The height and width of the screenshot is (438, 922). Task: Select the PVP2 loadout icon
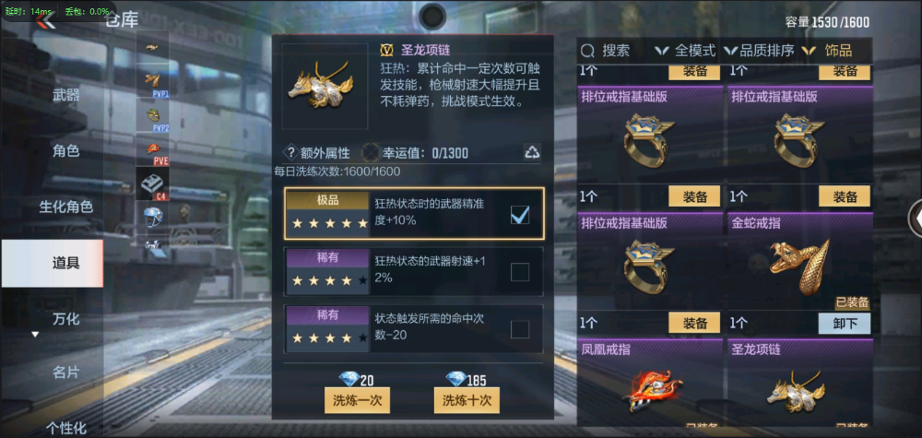[153, 116]
